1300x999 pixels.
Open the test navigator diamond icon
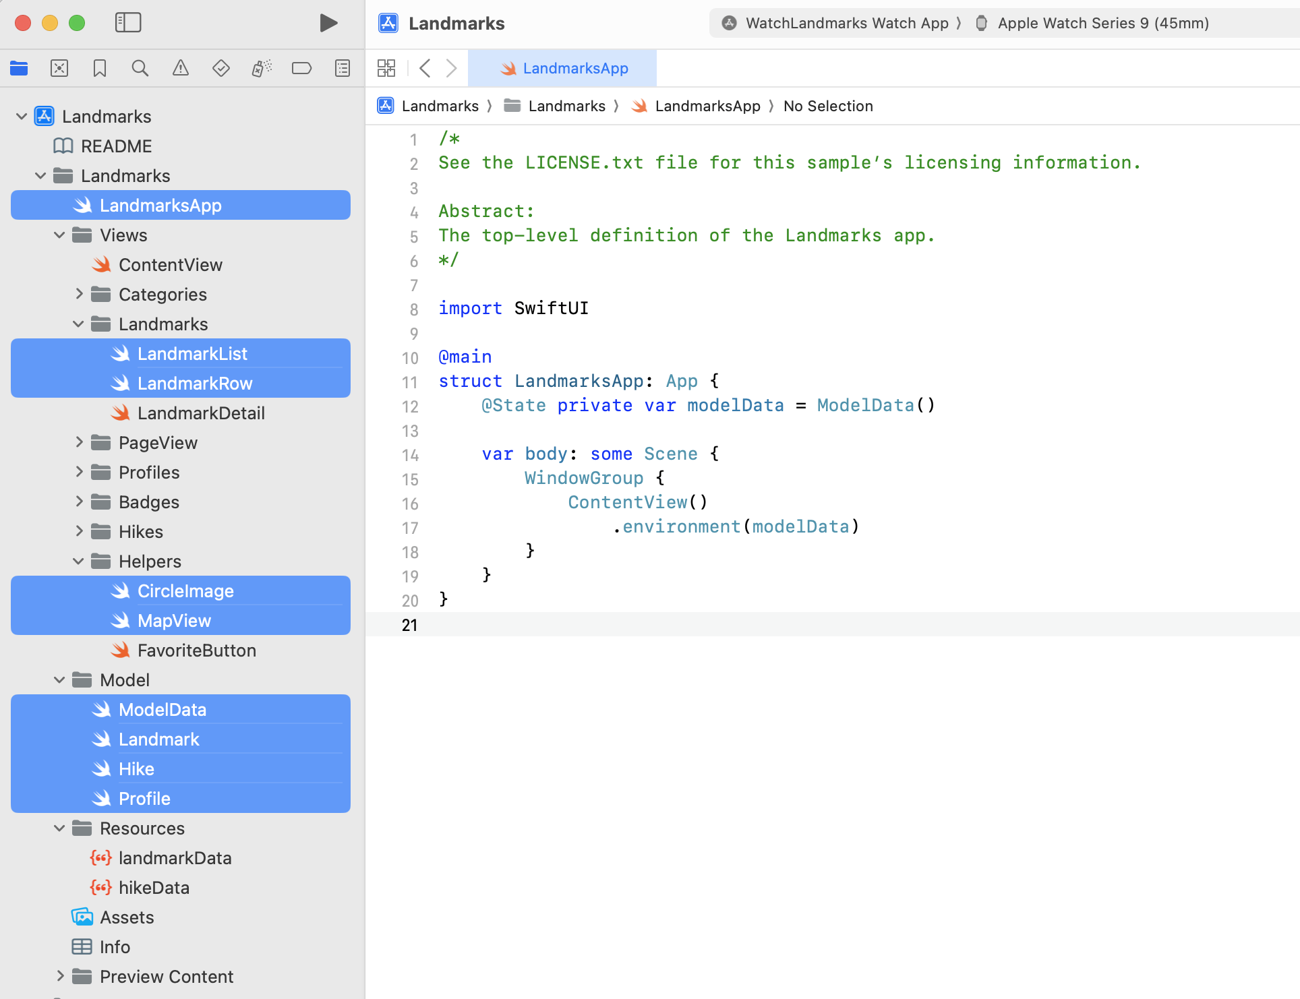tap(221, 68)
